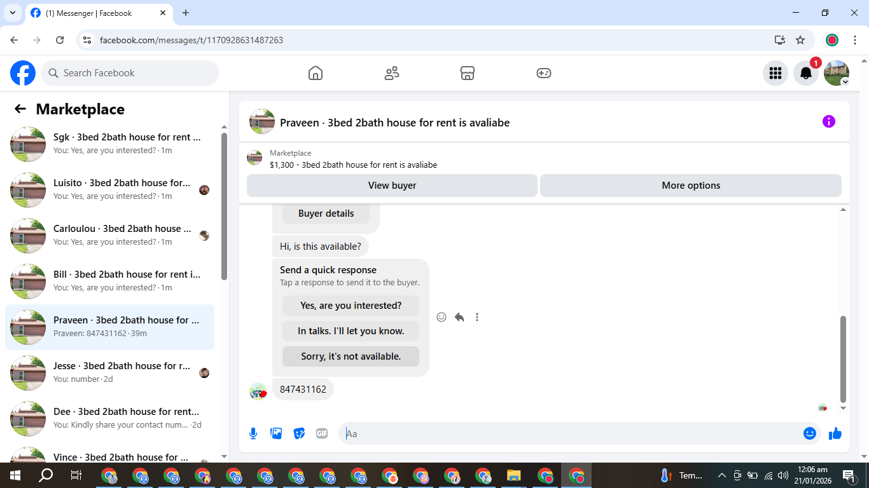This screenshot has height=488, width=869.
Task: Open Chrome's three-dot menu
Action: [x=855, y=40]
